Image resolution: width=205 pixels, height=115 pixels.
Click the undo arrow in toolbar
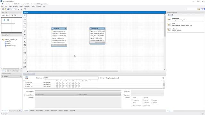[x=12, y=9]
